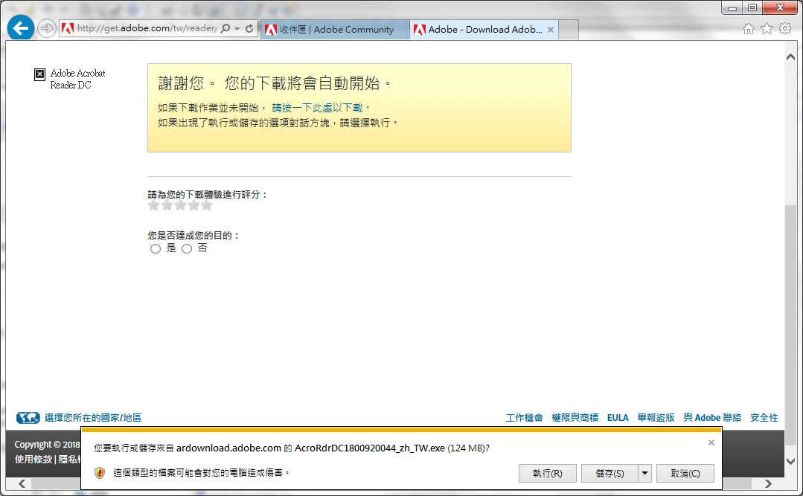The height and width of the screenshot is (496, 803).
Task: Open 選擇您所在的國家/地區 link
Action: point(93,418)
